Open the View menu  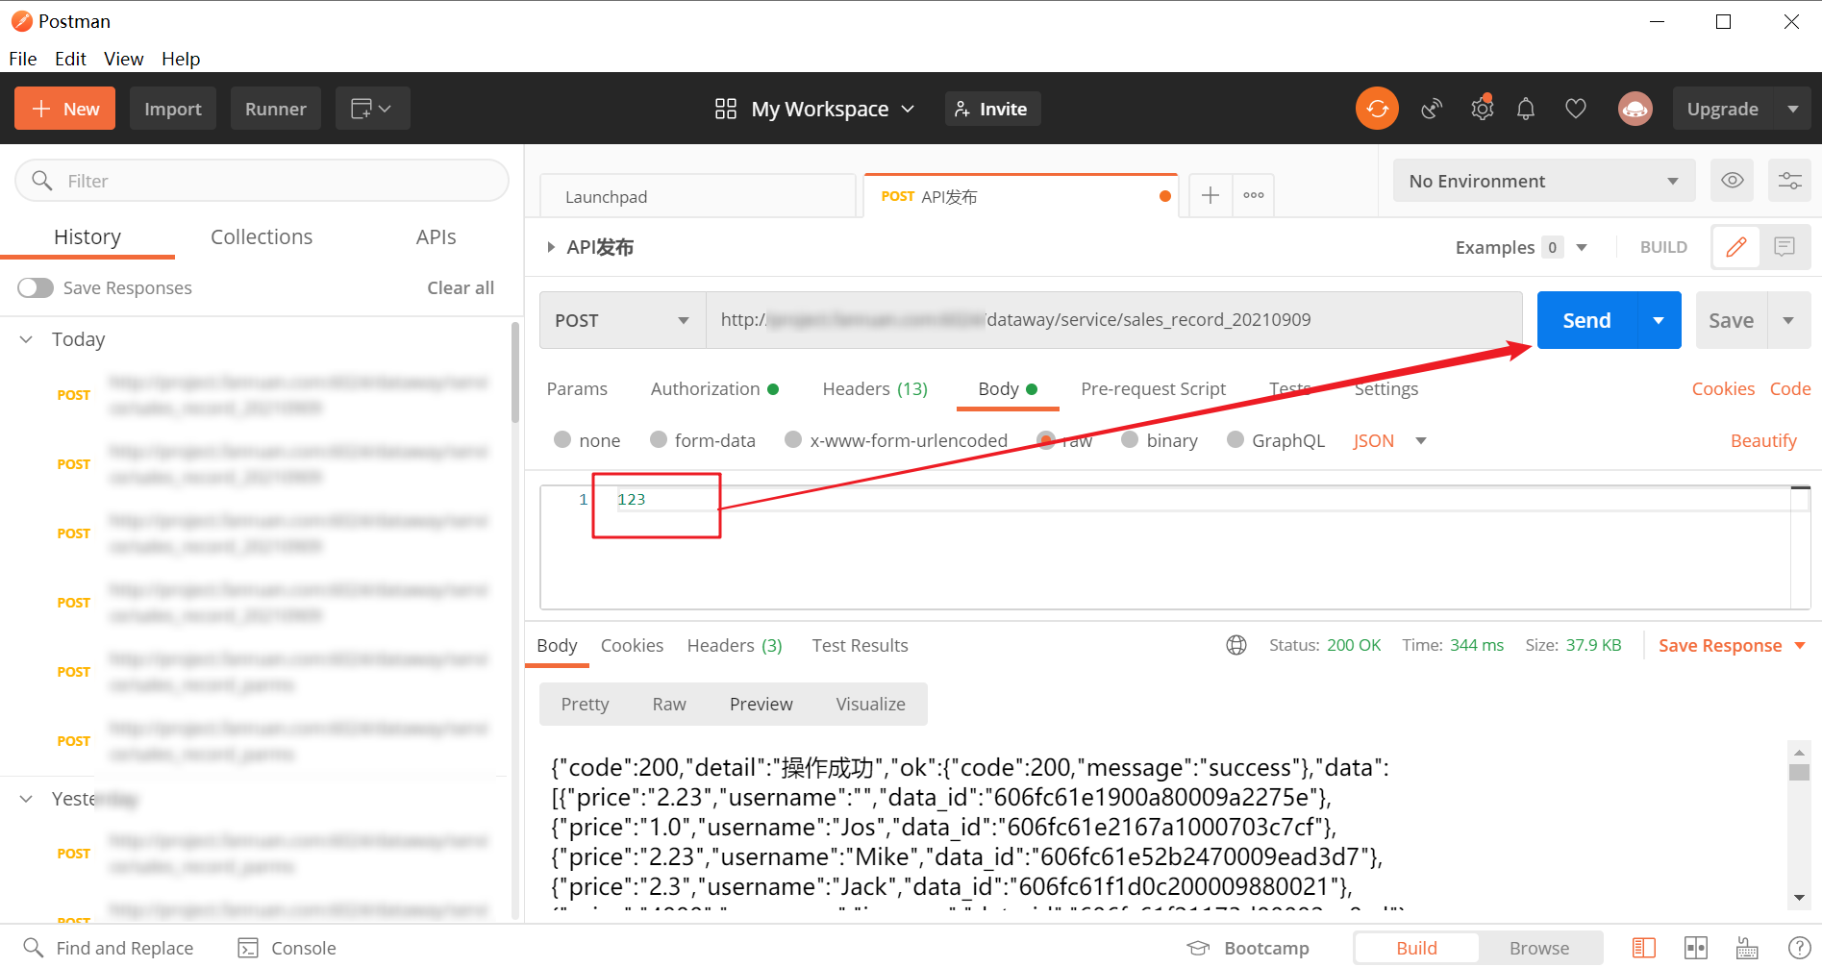123,59
